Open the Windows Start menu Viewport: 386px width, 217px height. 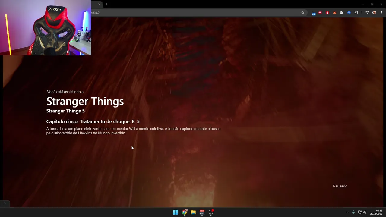click(175, 212)
